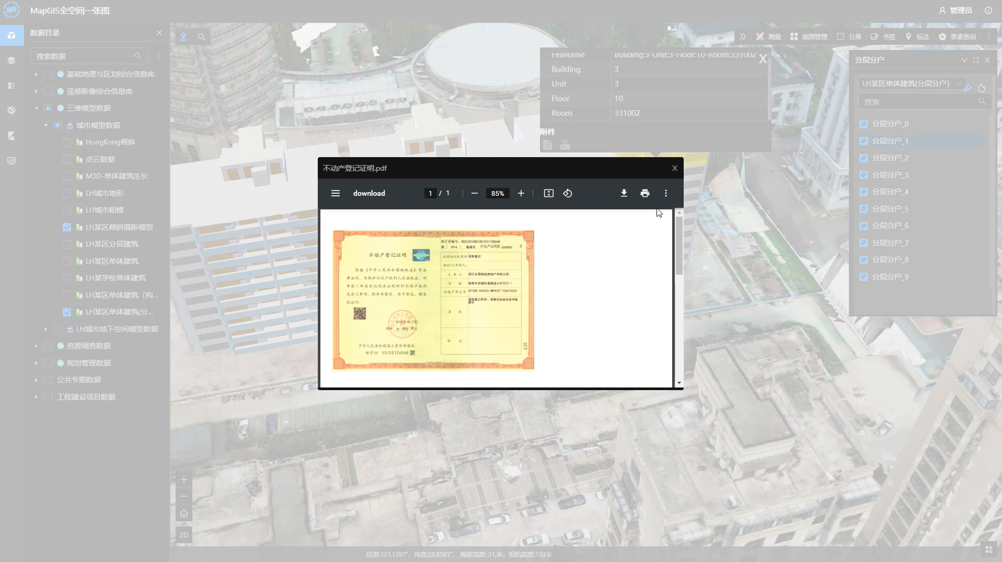Open 要素查询 feature query tool
The height and width of the screenshot is (562, 1002).
coord(957,36)
